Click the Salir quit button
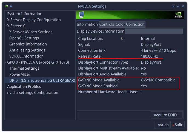The image size is (189, 133). tap(177, 125)
